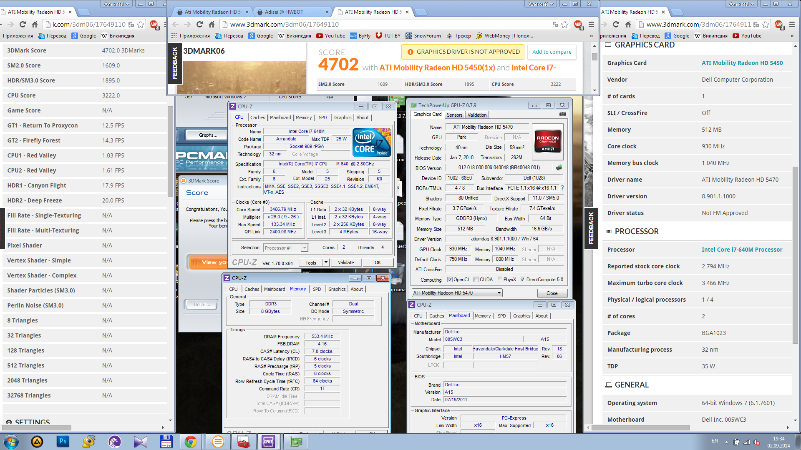Open the Processor #1 selection dropdown in CPU-Z

pos(286,248)
